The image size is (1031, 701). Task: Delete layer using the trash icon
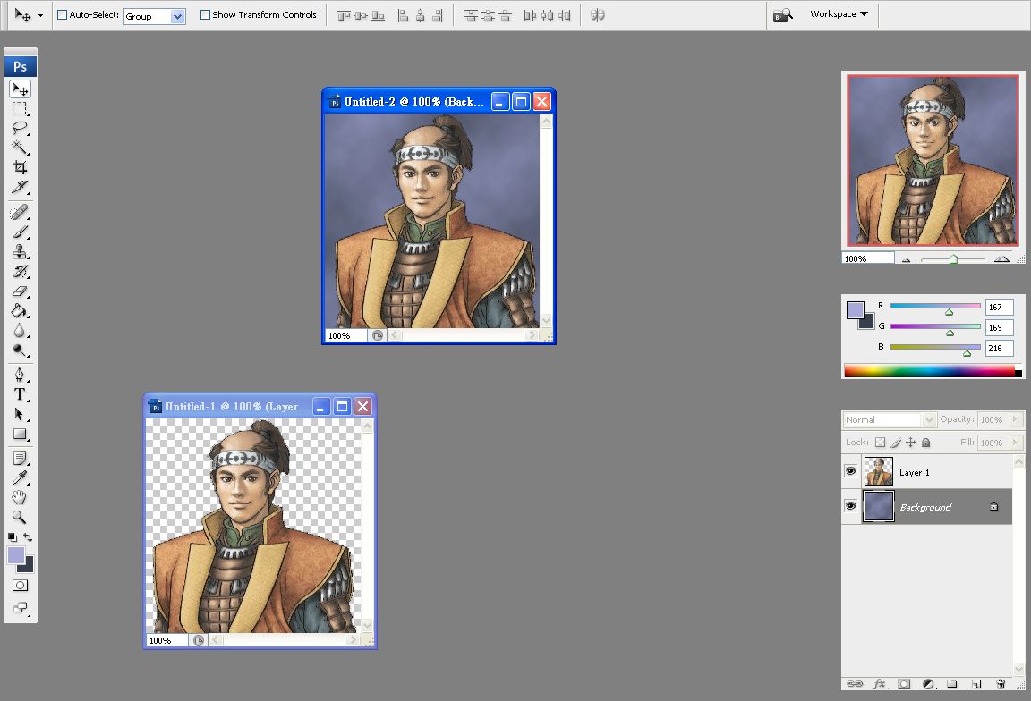pyautogui.click(x=1000, y=684)
